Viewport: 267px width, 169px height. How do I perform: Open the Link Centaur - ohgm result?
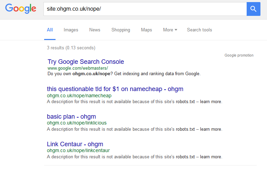click(x=75, y=144)
